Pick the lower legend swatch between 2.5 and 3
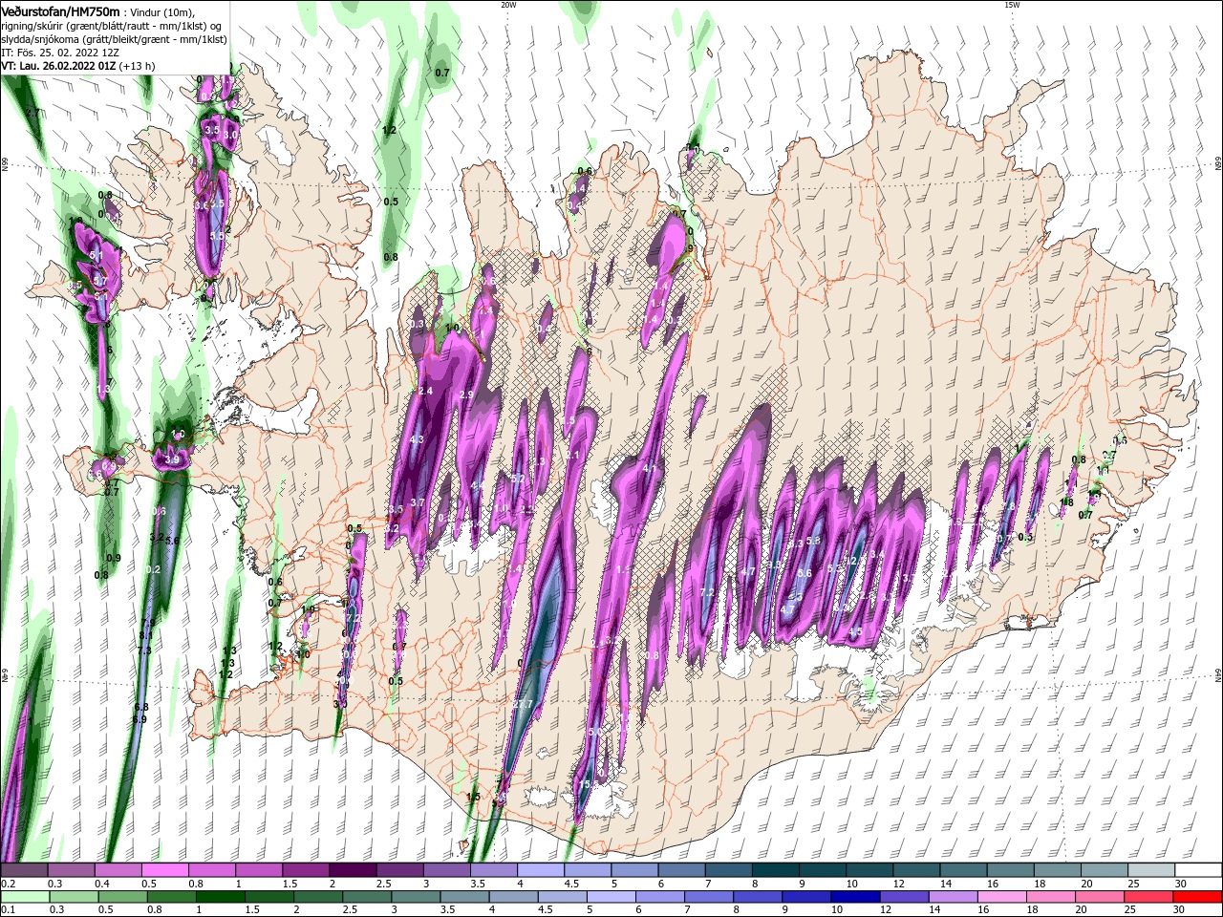The width and height of the screenshot is (1223, 917). (x=365, y=898)
